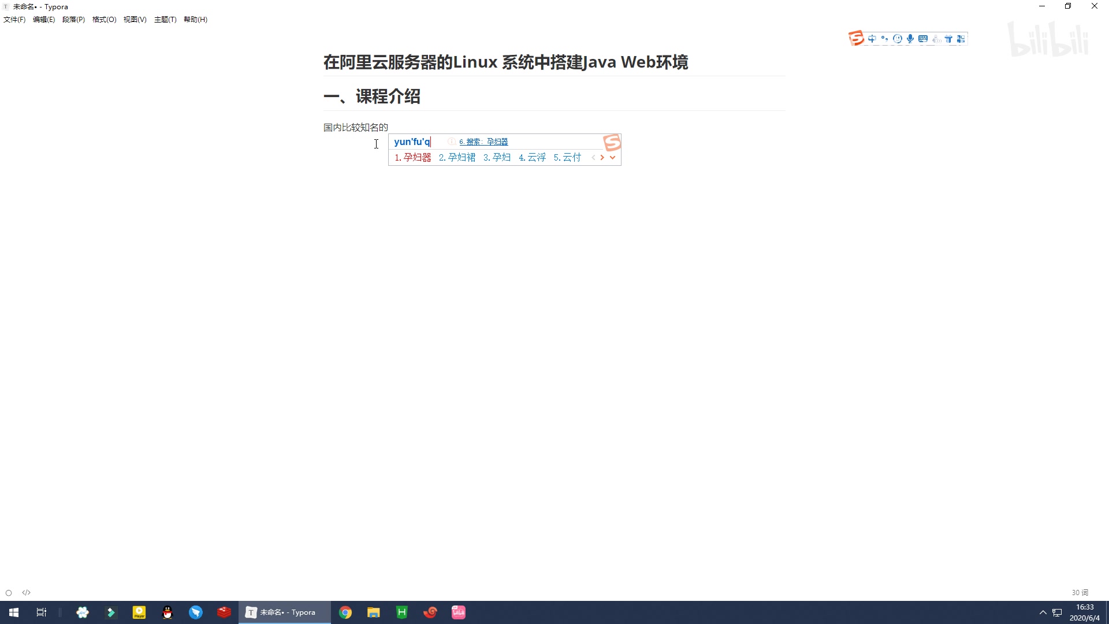This screenshot has height=624, width=1109.
Task: Toggle source code mode icon
Action: (26, 593)
